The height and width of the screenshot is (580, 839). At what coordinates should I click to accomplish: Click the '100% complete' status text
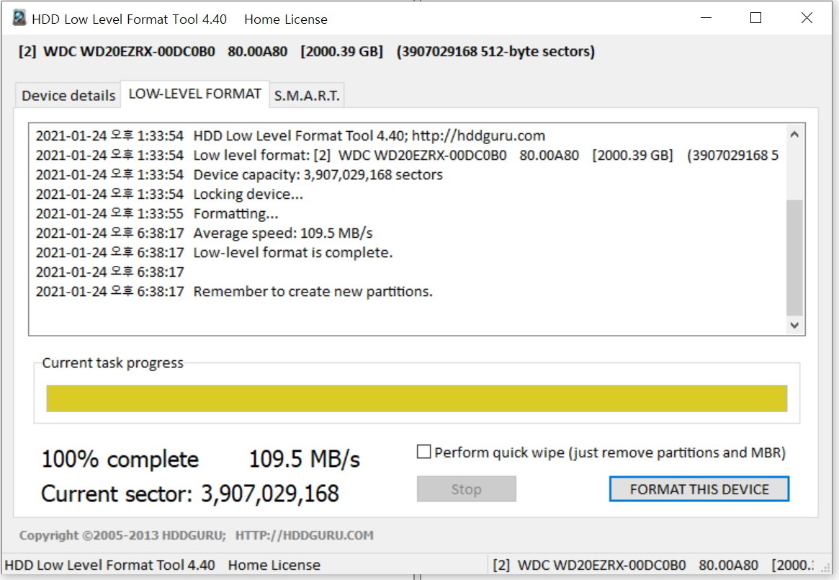point(120,460)
